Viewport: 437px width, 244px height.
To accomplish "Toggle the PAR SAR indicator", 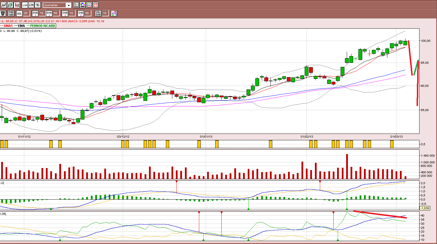I will click(11, 13).
